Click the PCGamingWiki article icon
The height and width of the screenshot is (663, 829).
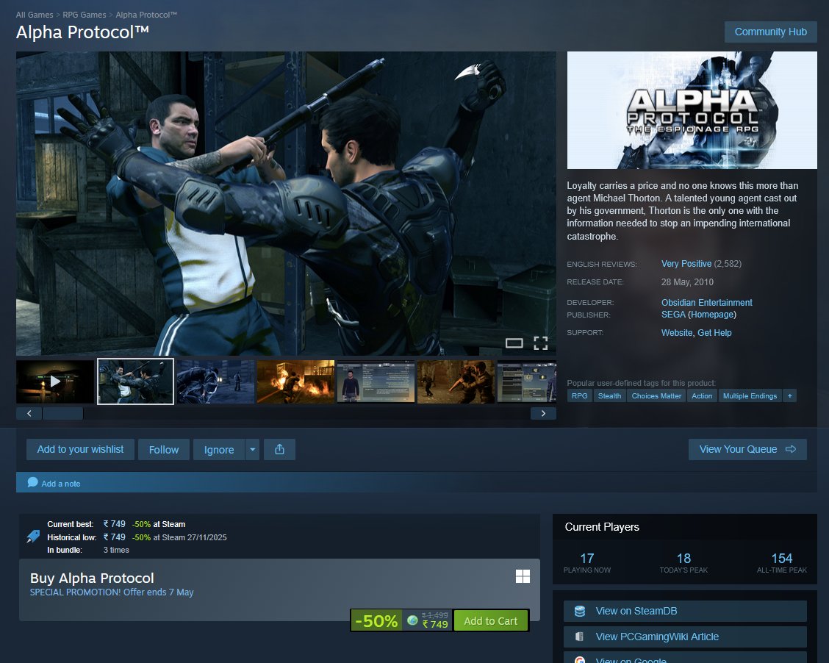pos(579,637)
